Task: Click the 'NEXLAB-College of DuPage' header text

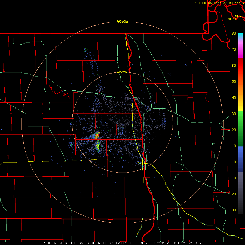Action: click(218, 3)
